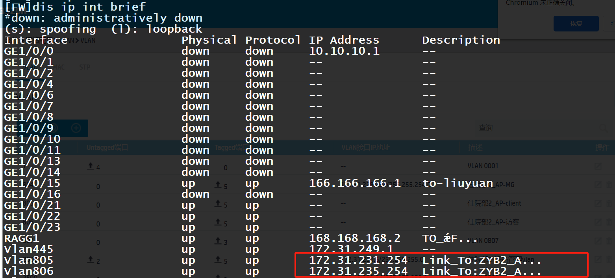The width and height of the screenshot is (615, 278).
Task: Click edit icon for VLAN 0807 row
Action: point(598,241)
